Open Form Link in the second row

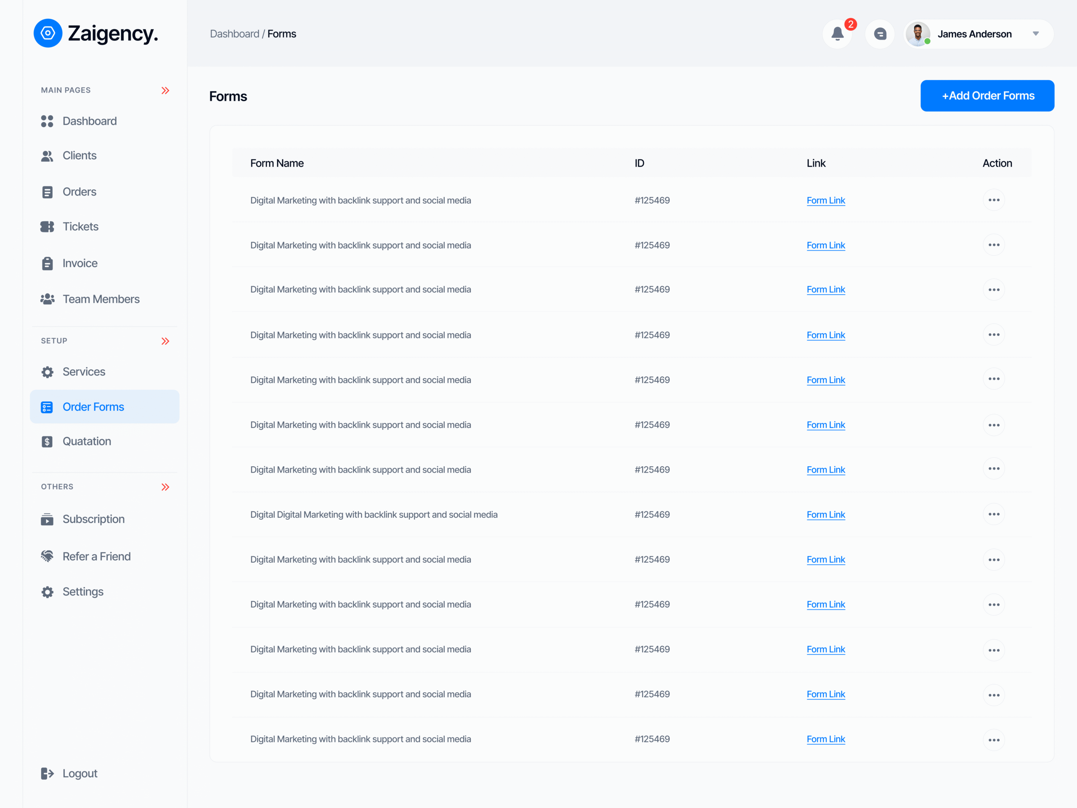click(x=825, y=245)
